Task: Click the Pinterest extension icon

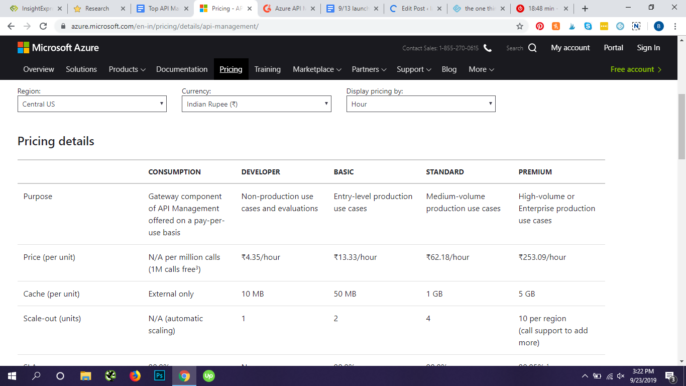Action: click(x=540, y=26)
